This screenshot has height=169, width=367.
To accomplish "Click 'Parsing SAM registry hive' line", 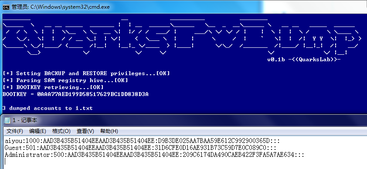I will click(x=65, y=80).
